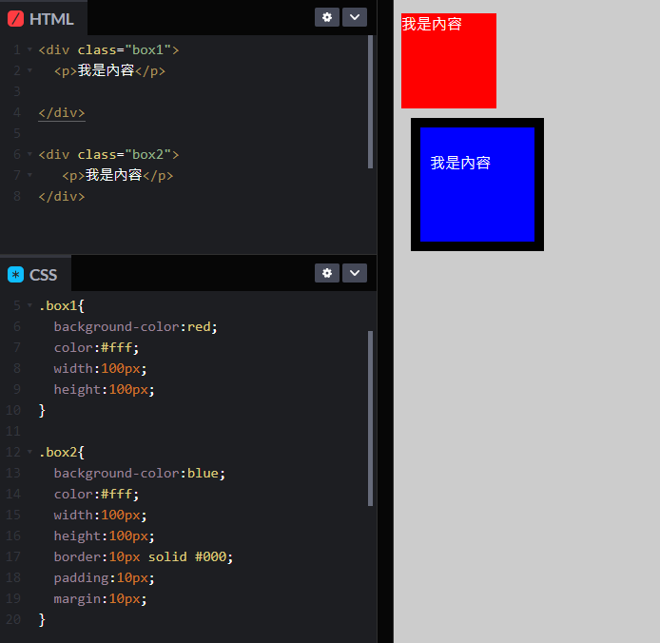Open HTML panel dropdown chevron
This screenshot has height=643, width=660.
[355, 17]
